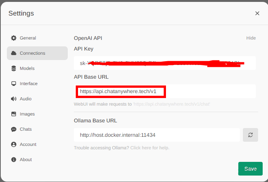
Task: Click the Images picture icon
Action: 14,114
